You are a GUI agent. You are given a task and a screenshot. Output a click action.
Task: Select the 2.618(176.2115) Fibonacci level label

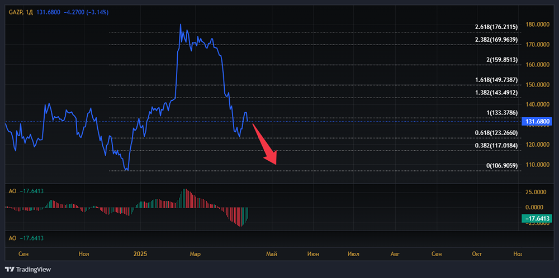[x=496, y=27]
